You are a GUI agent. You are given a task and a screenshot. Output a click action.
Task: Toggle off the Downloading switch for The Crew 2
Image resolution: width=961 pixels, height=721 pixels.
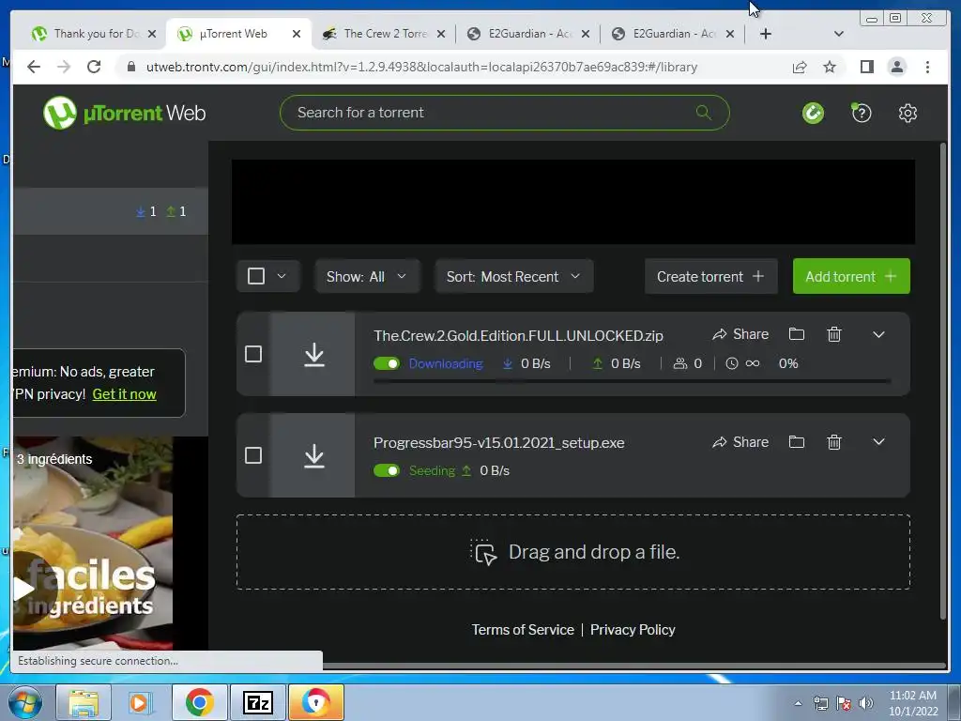click(x=386, y=363)
